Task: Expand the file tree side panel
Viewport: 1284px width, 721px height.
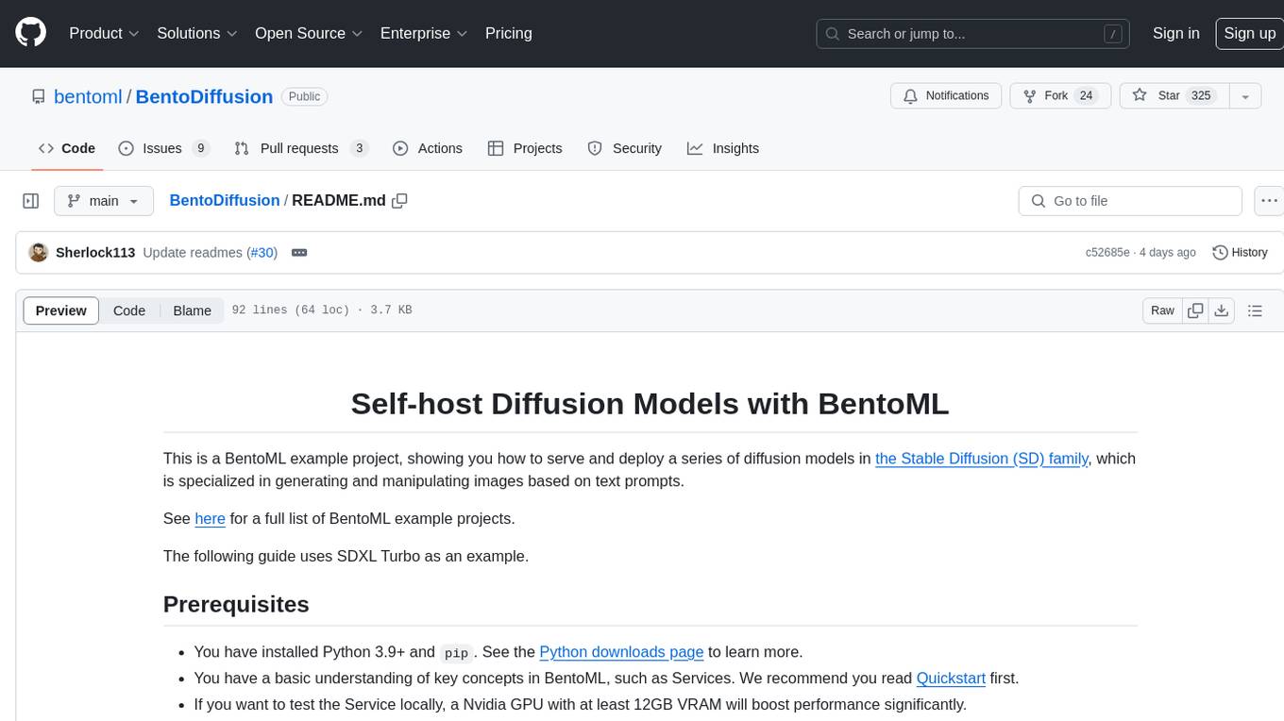Action: (31, 201)
